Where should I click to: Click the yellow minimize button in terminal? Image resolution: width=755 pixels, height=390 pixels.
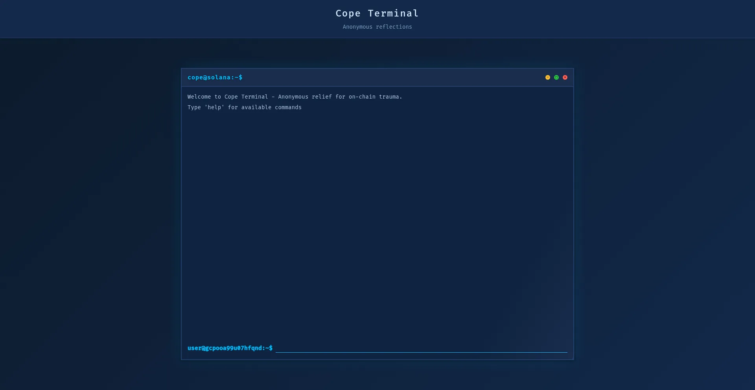[547, 77]
